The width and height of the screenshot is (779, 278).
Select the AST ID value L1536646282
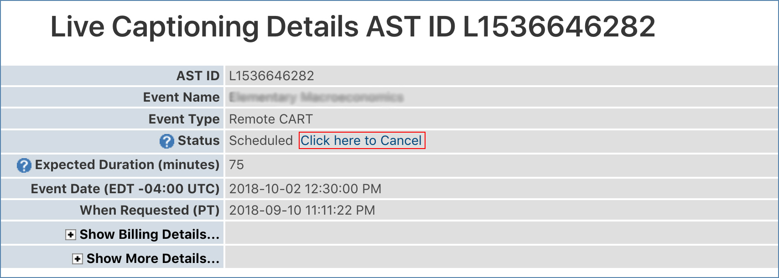[271, 76]
